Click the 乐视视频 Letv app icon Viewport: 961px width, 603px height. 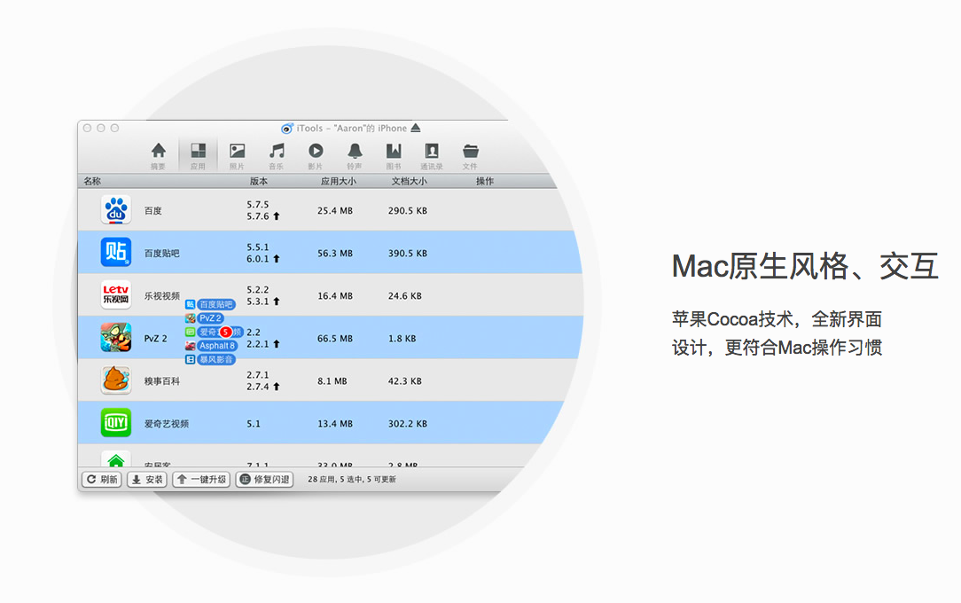click(116, 294)
